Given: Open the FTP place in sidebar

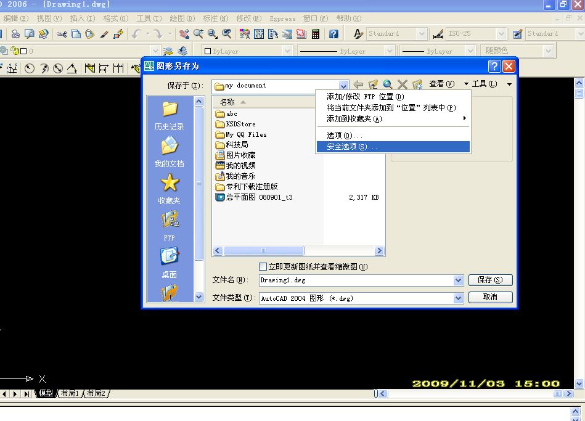Looking at the screenshot, I should tap(170, 226).
